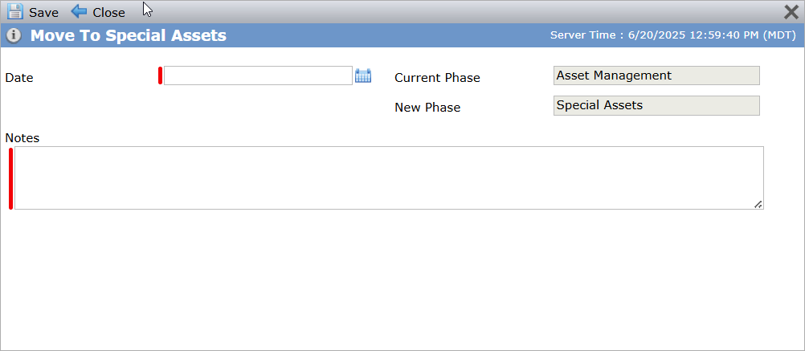
Task: Click the Notes label
Action: coord(22,137)
